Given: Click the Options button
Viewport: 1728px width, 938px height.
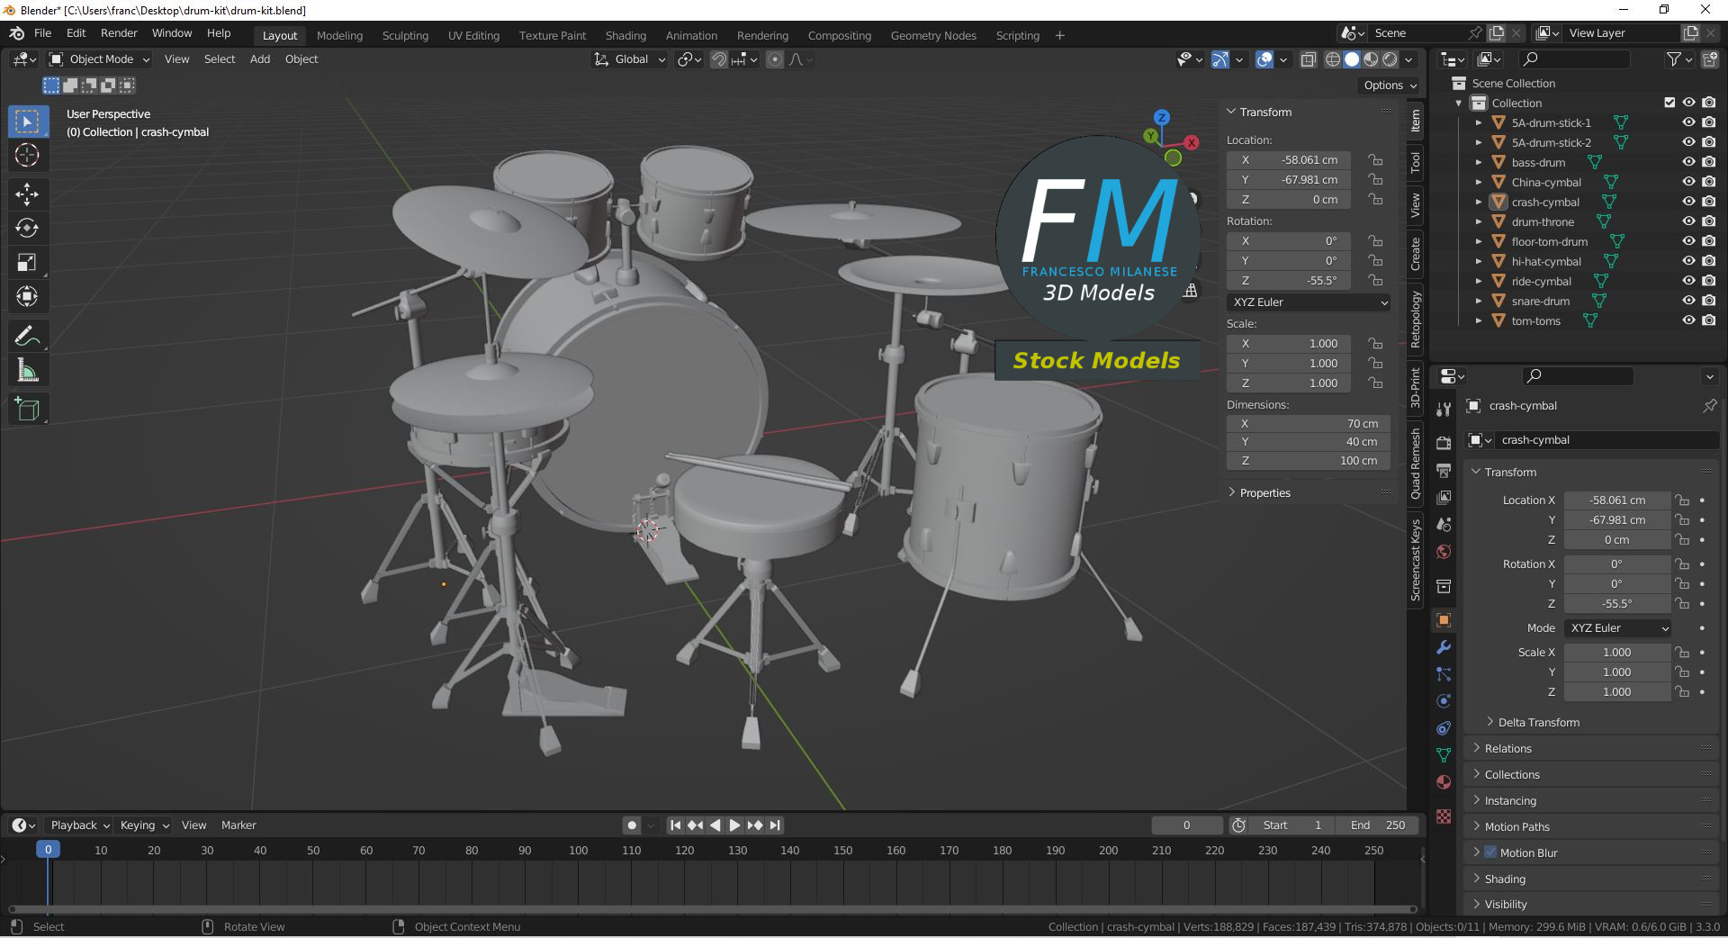Looking at the screenshot, I should 1390,86.
